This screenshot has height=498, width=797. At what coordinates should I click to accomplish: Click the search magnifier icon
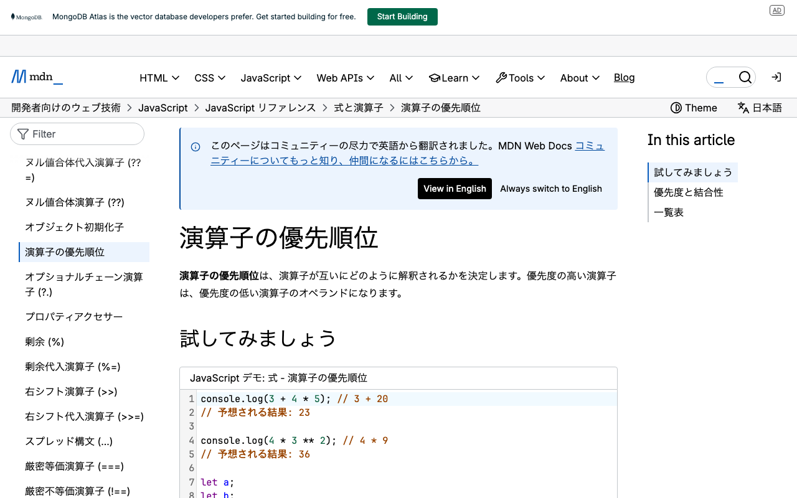point(745,77)
